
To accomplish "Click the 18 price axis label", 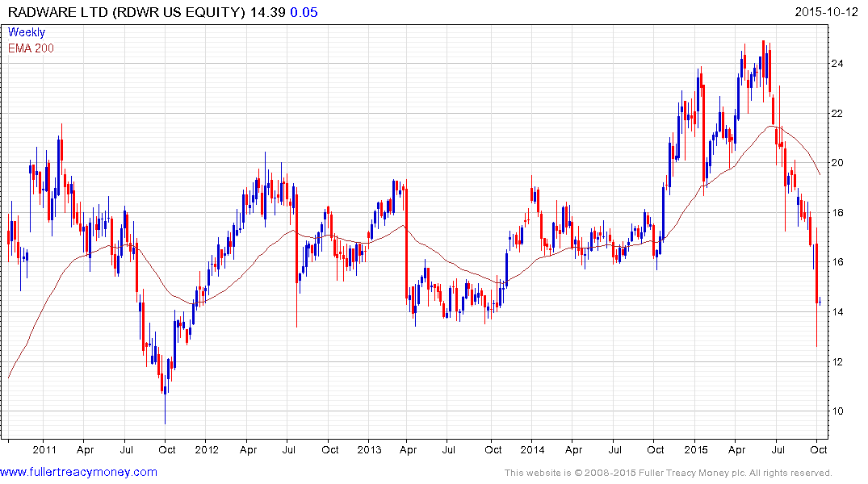I will tap(837, 213).
